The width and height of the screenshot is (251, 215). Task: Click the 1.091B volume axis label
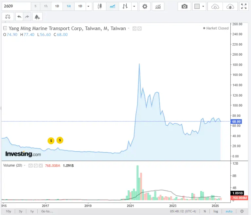[x=237, y=193]
